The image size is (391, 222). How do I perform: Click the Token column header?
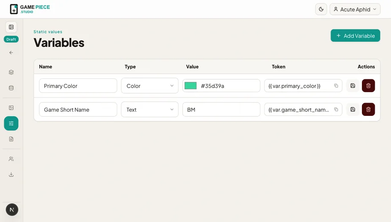tap(279, 67)
